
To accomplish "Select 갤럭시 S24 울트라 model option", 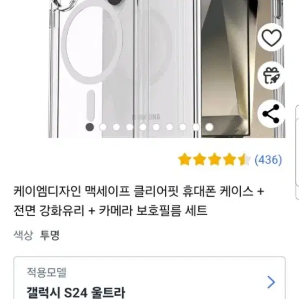I will [76, 293].
